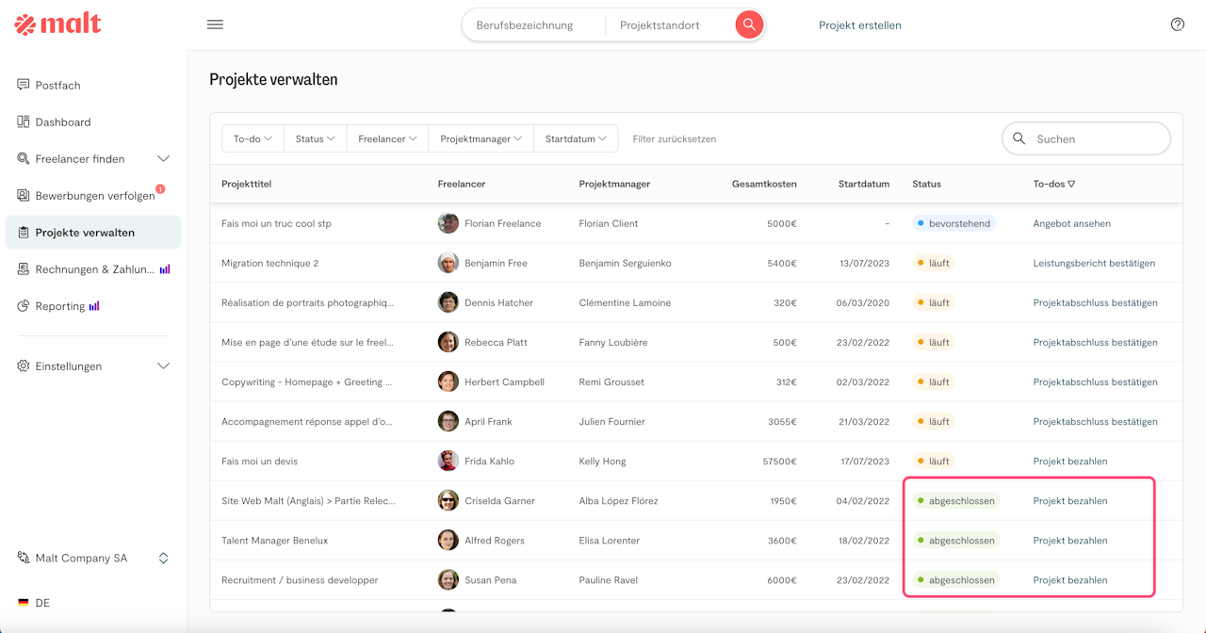The width and height of the screenshot is (1206, 633).
Task: Click the Projekt erstellen link
Action: click(859, 25)
